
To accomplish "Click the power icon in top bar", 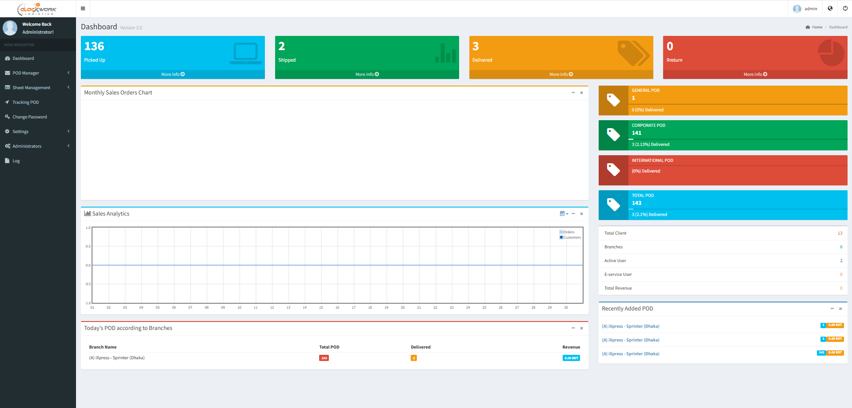I will coord(845,8).
